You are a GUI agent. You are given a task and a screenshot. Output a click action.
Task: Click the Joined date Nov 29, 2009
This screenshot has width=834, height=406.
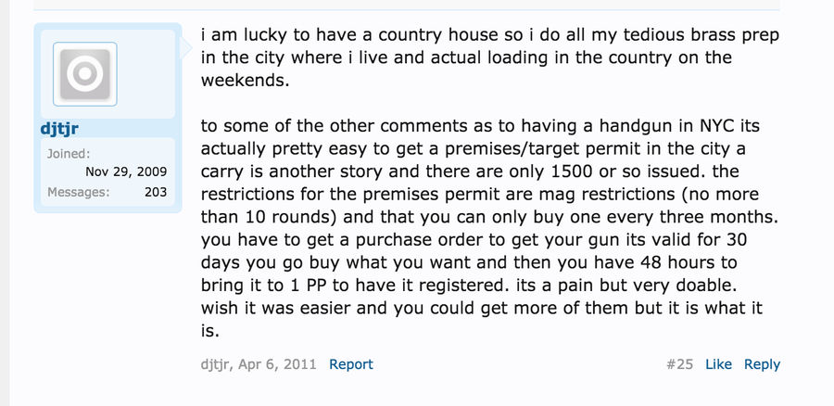(126, 171)
